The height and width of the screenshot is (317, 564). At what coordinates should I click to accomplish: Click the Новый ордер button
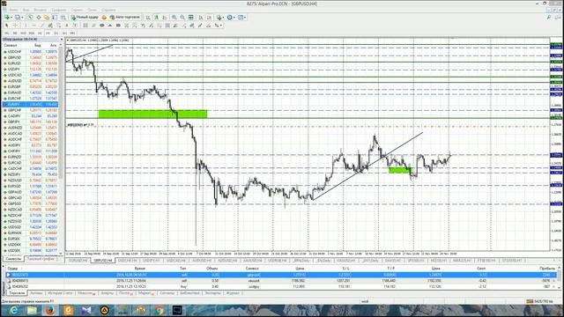pyautogui.click(x=85, y=18)
